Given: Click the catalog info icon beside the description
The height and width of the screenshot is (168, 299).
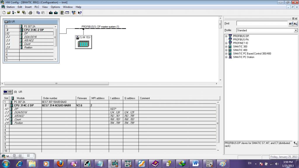Looking at the screenshot, I should pos(295,143).
